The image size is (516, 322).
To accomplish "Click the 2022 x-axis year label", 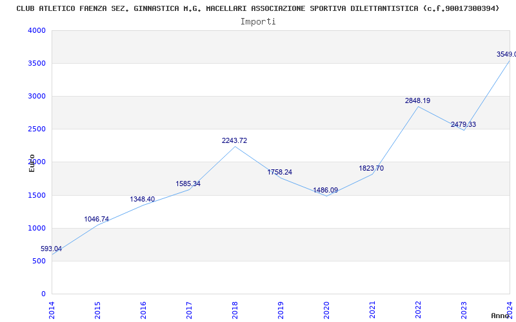I will point(418,310).
